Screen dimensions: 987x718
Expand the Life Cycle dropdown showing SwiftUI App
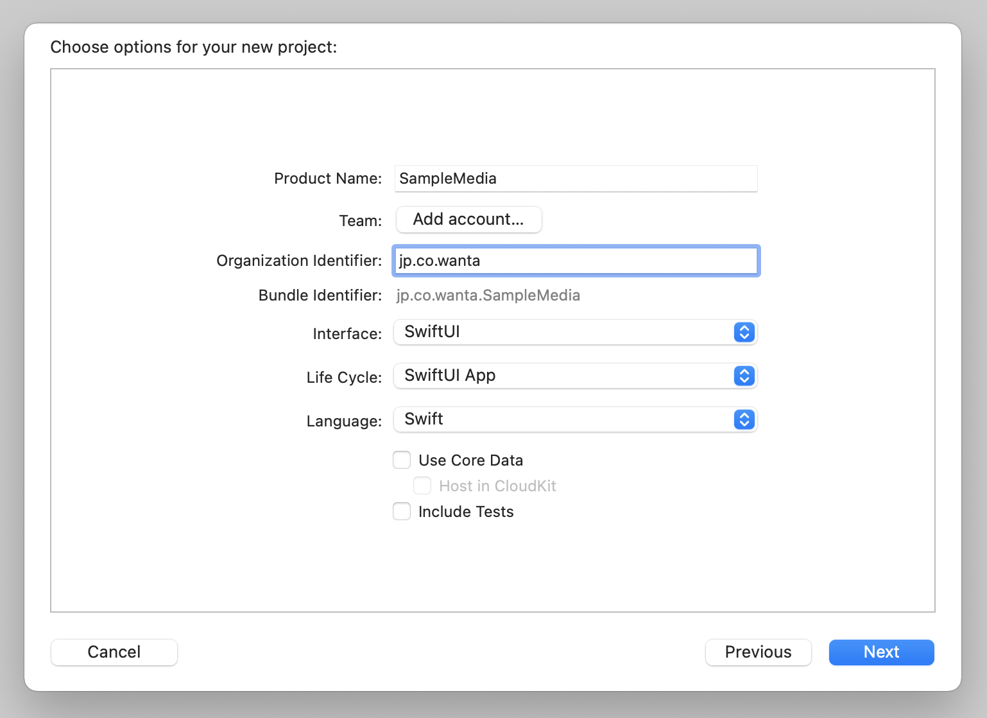[565, 376]
